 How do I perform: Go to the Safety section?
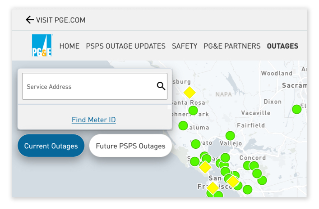click(185, 46)
